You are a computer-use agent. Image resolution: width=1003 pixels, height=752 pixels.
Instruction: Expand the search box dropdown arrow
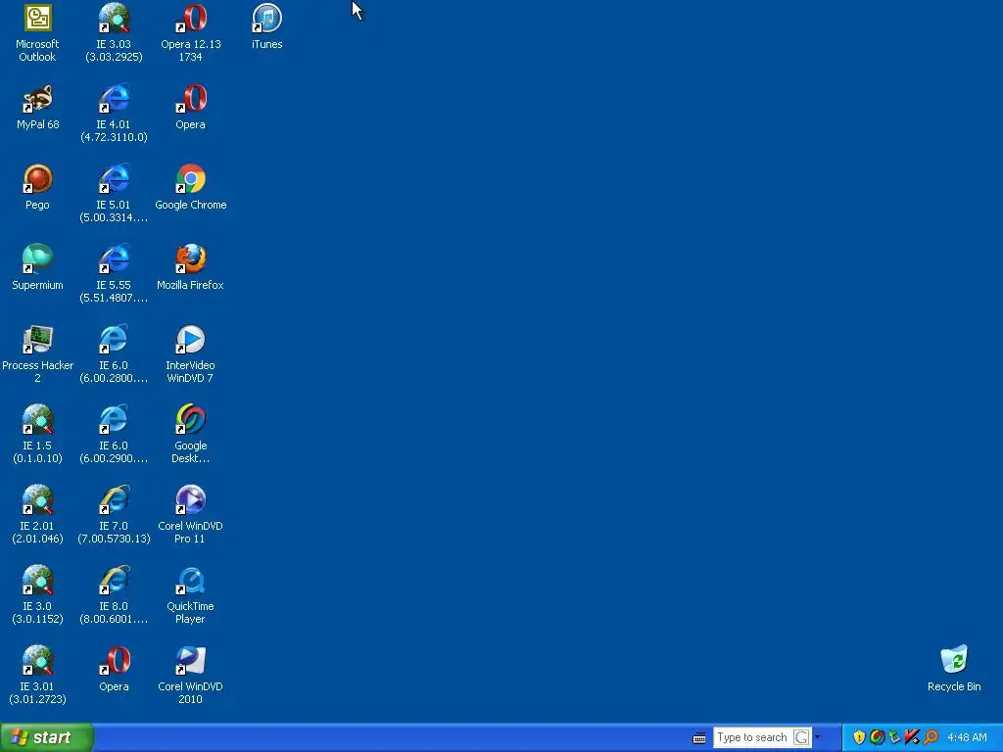pos(817,737)
